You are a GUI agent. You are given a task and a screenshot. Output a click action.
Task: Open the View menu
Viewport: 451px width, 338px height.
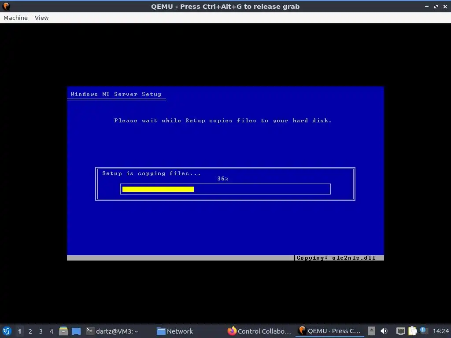42,18
